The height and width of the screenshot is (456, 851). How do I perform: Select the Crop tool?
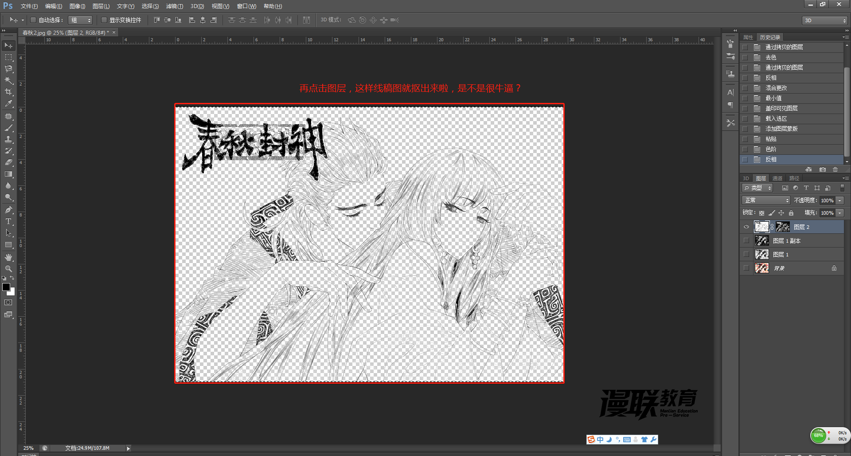(8, 92)
